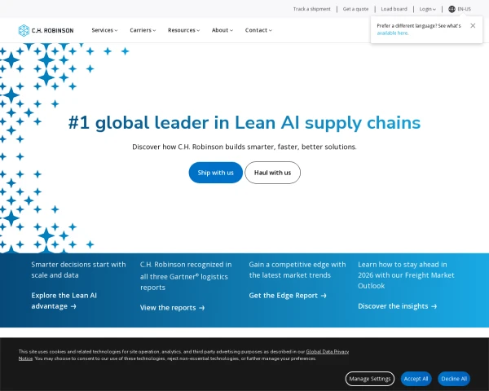Viewport: 489px width, 391px height.
Task: Click the Haul with us button
Action: [272, 173]
